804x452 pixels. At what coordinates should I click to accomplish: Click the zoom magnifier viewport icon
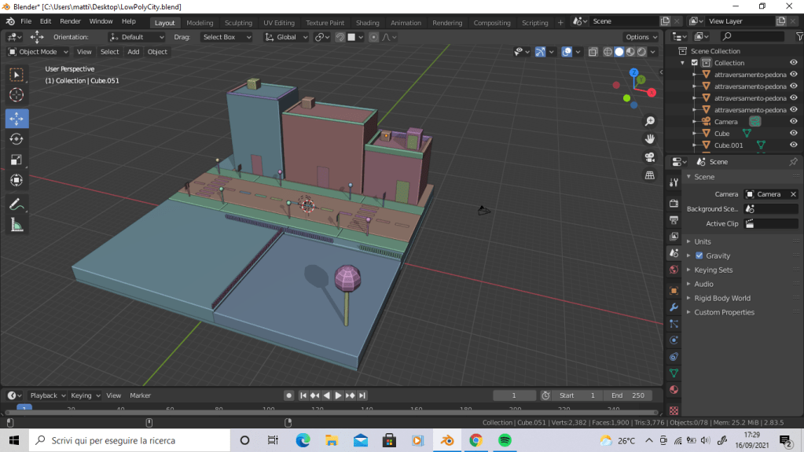pos(650,121)
